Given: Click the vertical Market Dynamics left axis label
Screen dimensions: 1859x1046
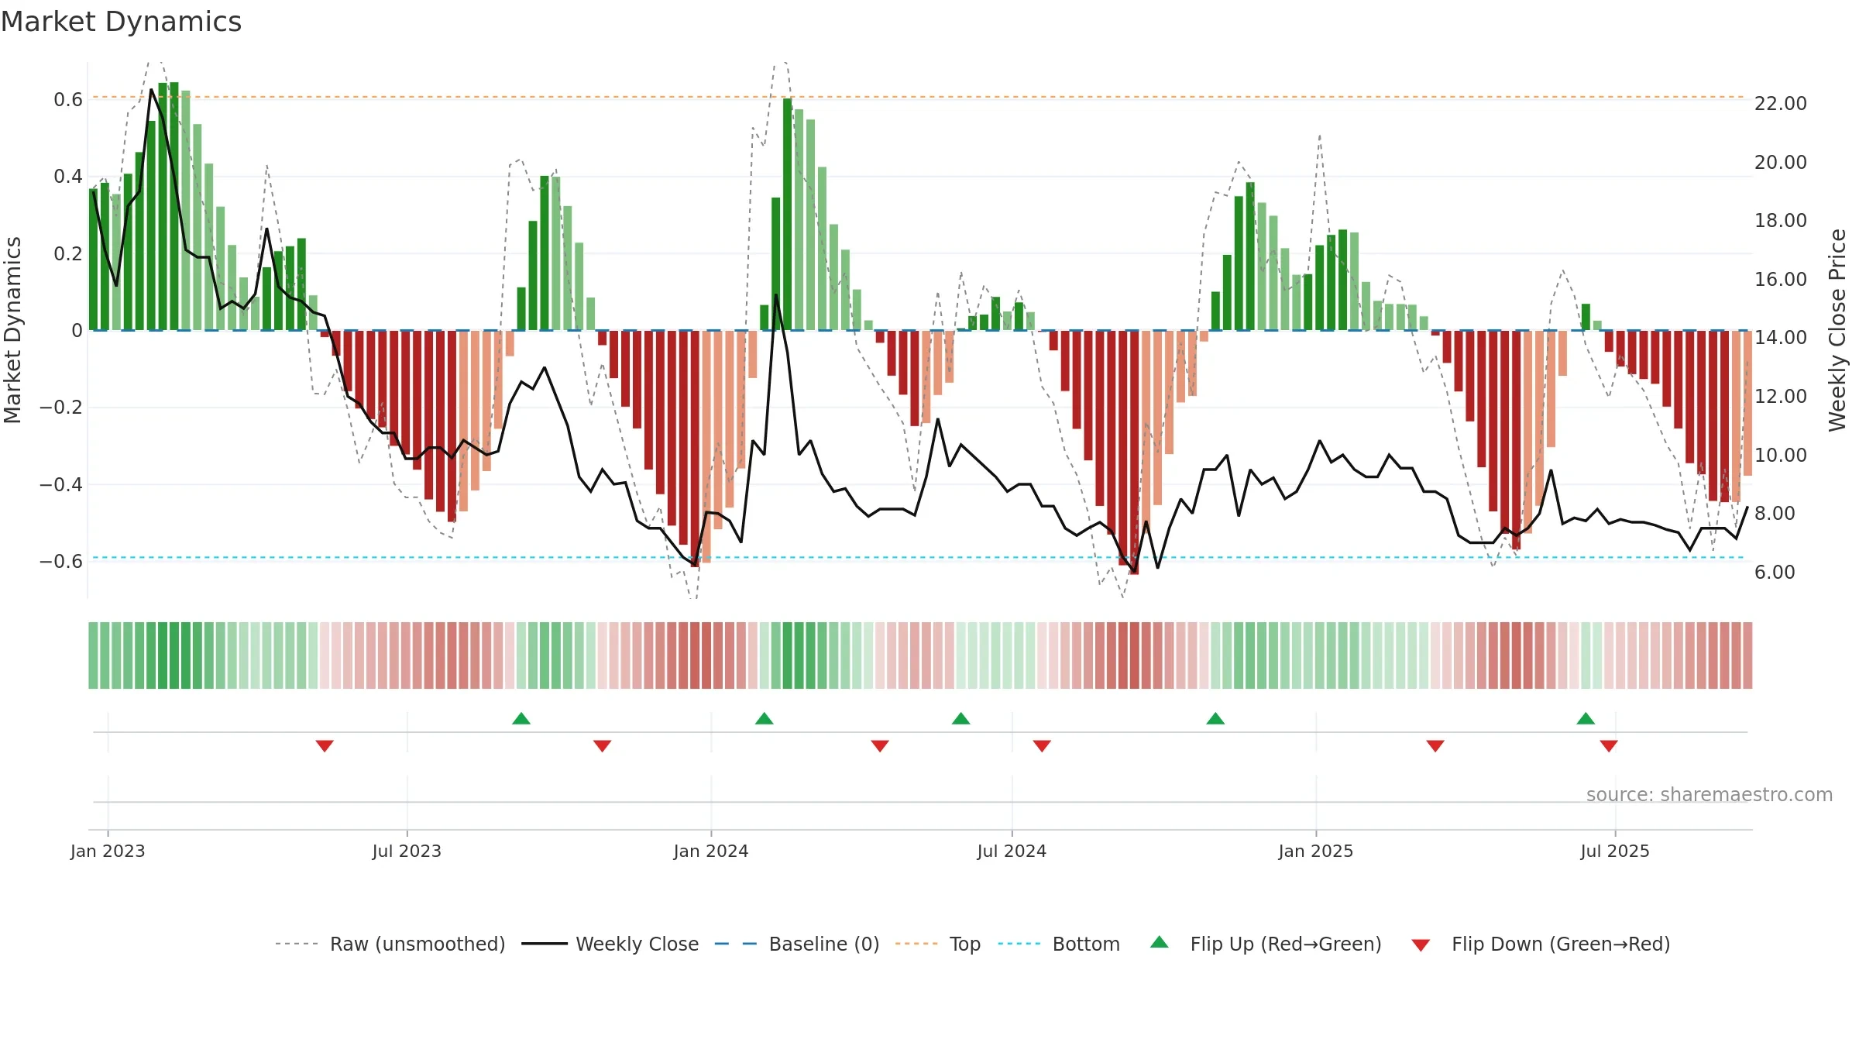Looking at the screenshot, I should click(x=12, y=330).
